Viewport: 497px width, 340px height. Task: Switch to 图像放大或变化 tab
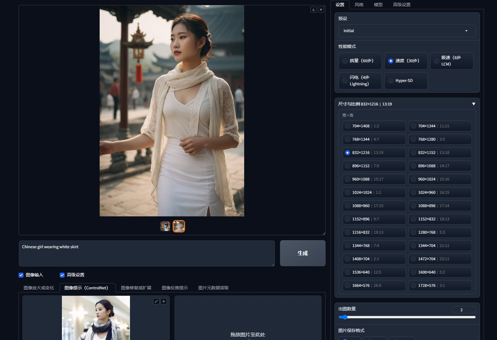[39, 288]
